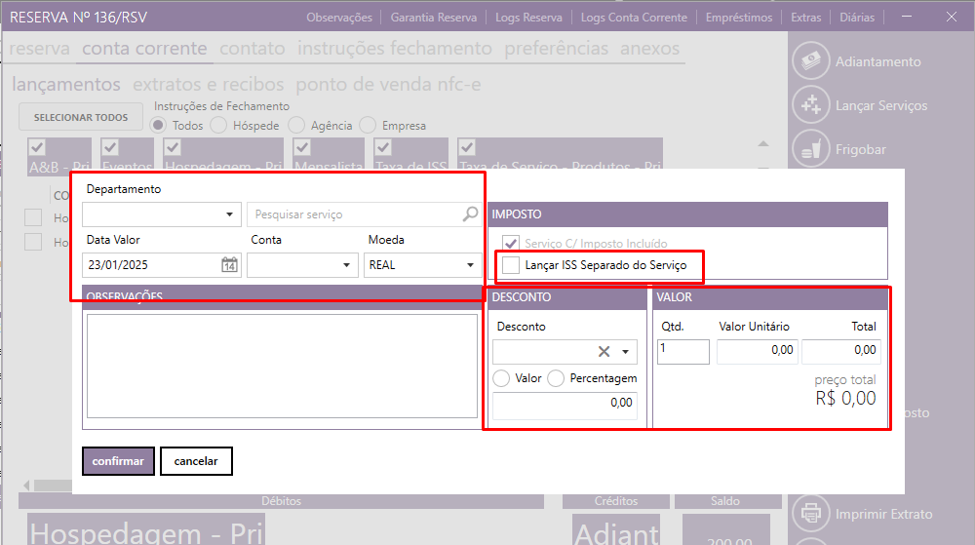Open the calendar picker for Data Valor
975x545 pixels.
pos(229,264)
